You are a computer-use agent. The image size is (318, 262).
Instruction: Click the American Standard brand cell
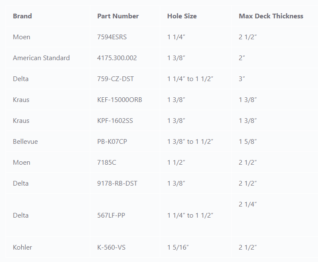(41, 58)
